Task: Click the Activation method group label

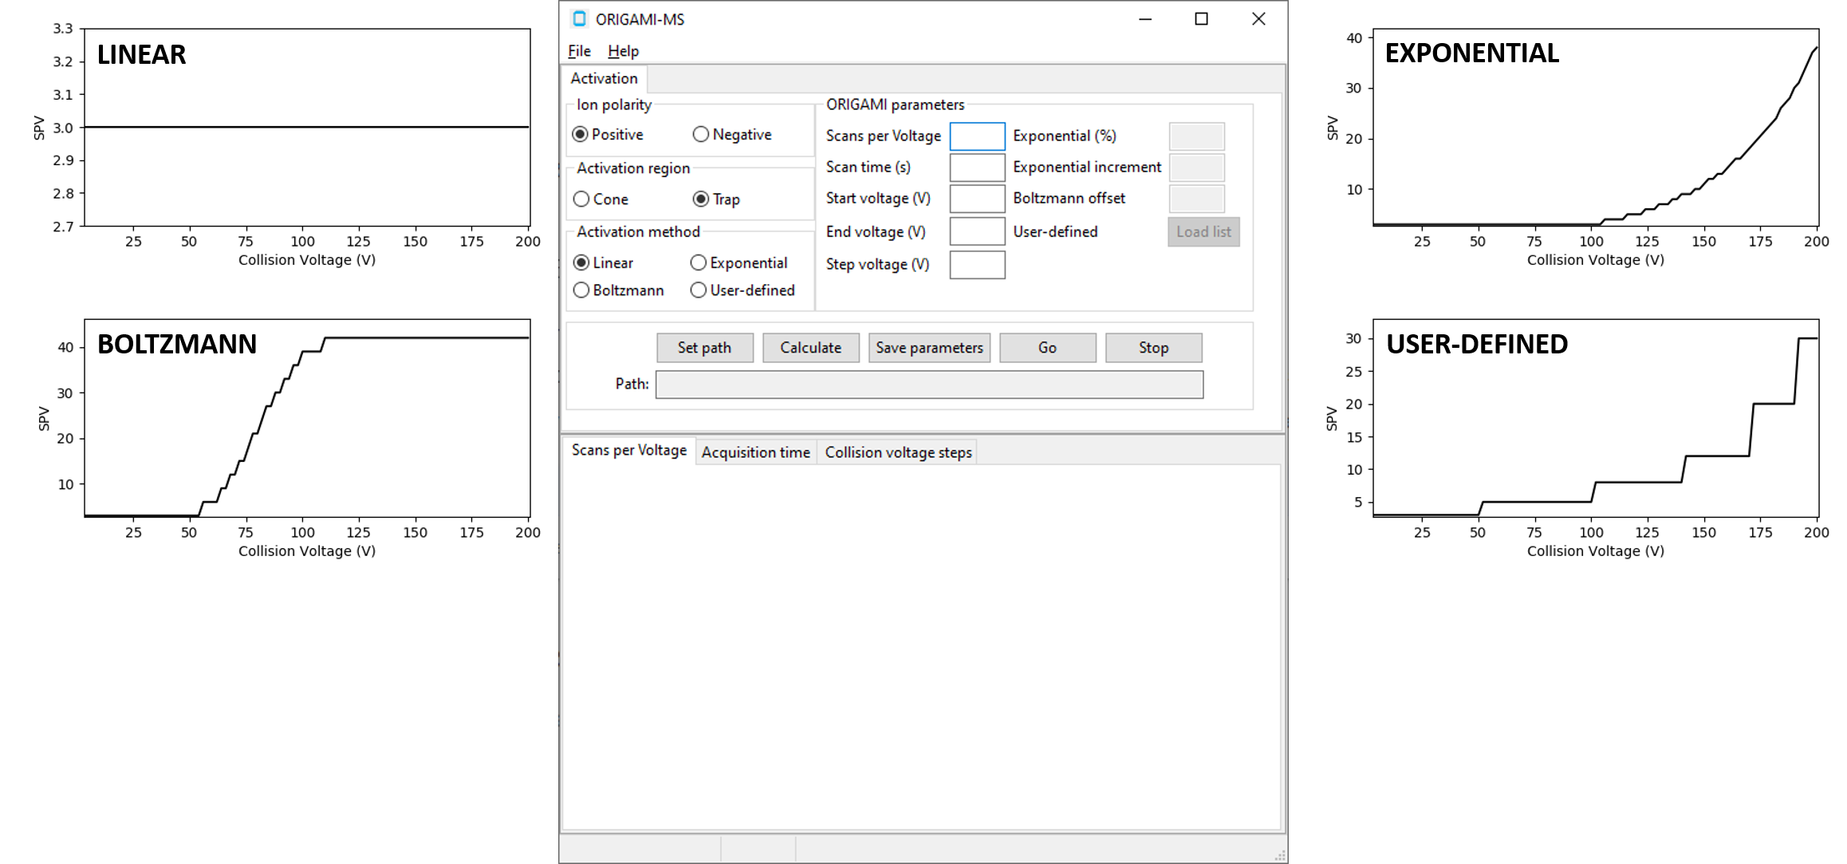Action: point(638,231)
